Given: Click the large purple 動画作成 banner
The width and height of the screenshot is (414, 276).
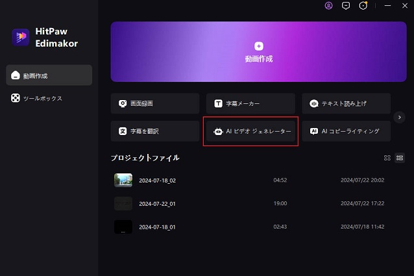Looking at the screenshot, I should 258,52.
